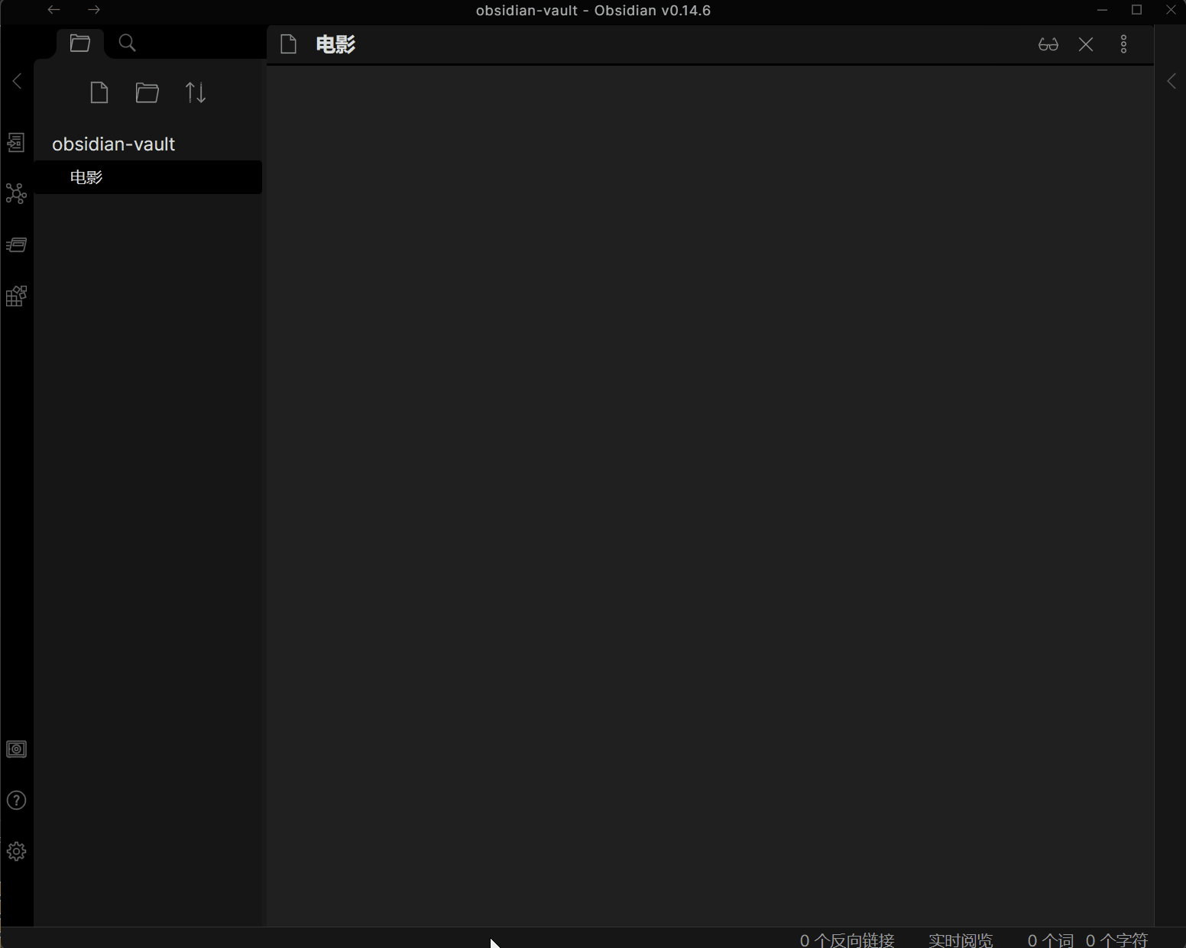Navigate back with the left arrow
The height and width of the screenshot is (948, 1186).
tap(53, 10)
